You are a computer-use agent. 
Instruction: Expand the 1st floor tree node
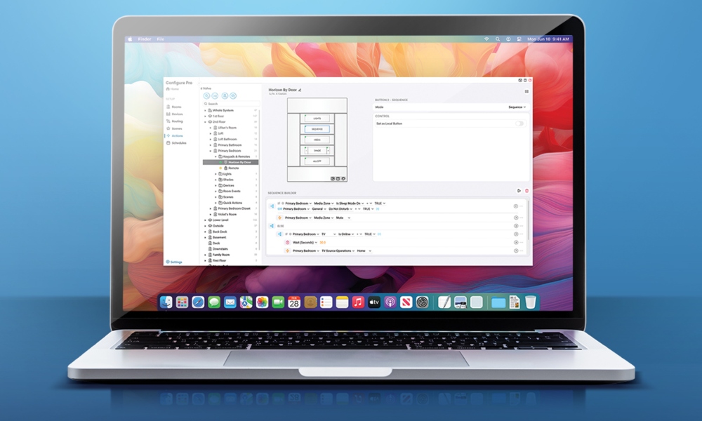click(206, 116)
